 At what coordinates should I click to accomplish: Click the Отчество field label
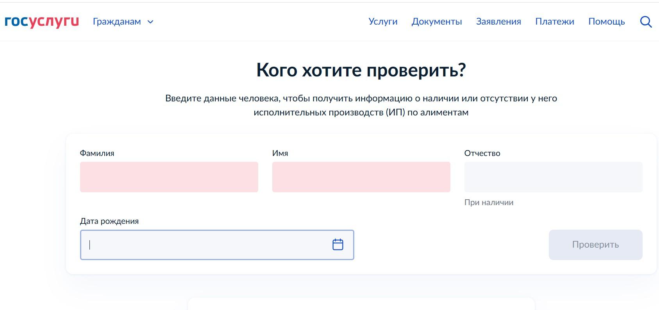pos(482,153)
